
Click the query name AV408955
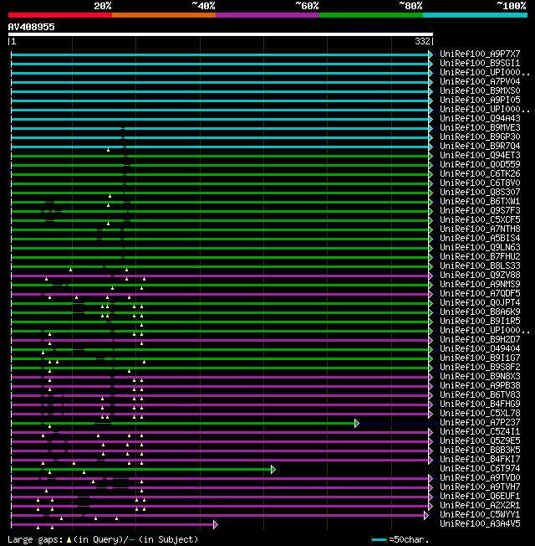point(31,27)
